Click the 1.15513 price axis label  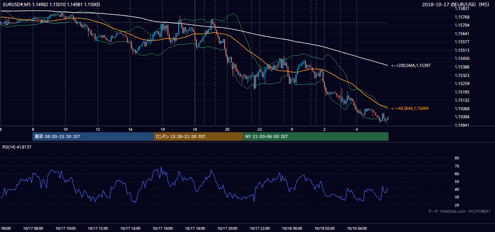click(x=462, y=50)
